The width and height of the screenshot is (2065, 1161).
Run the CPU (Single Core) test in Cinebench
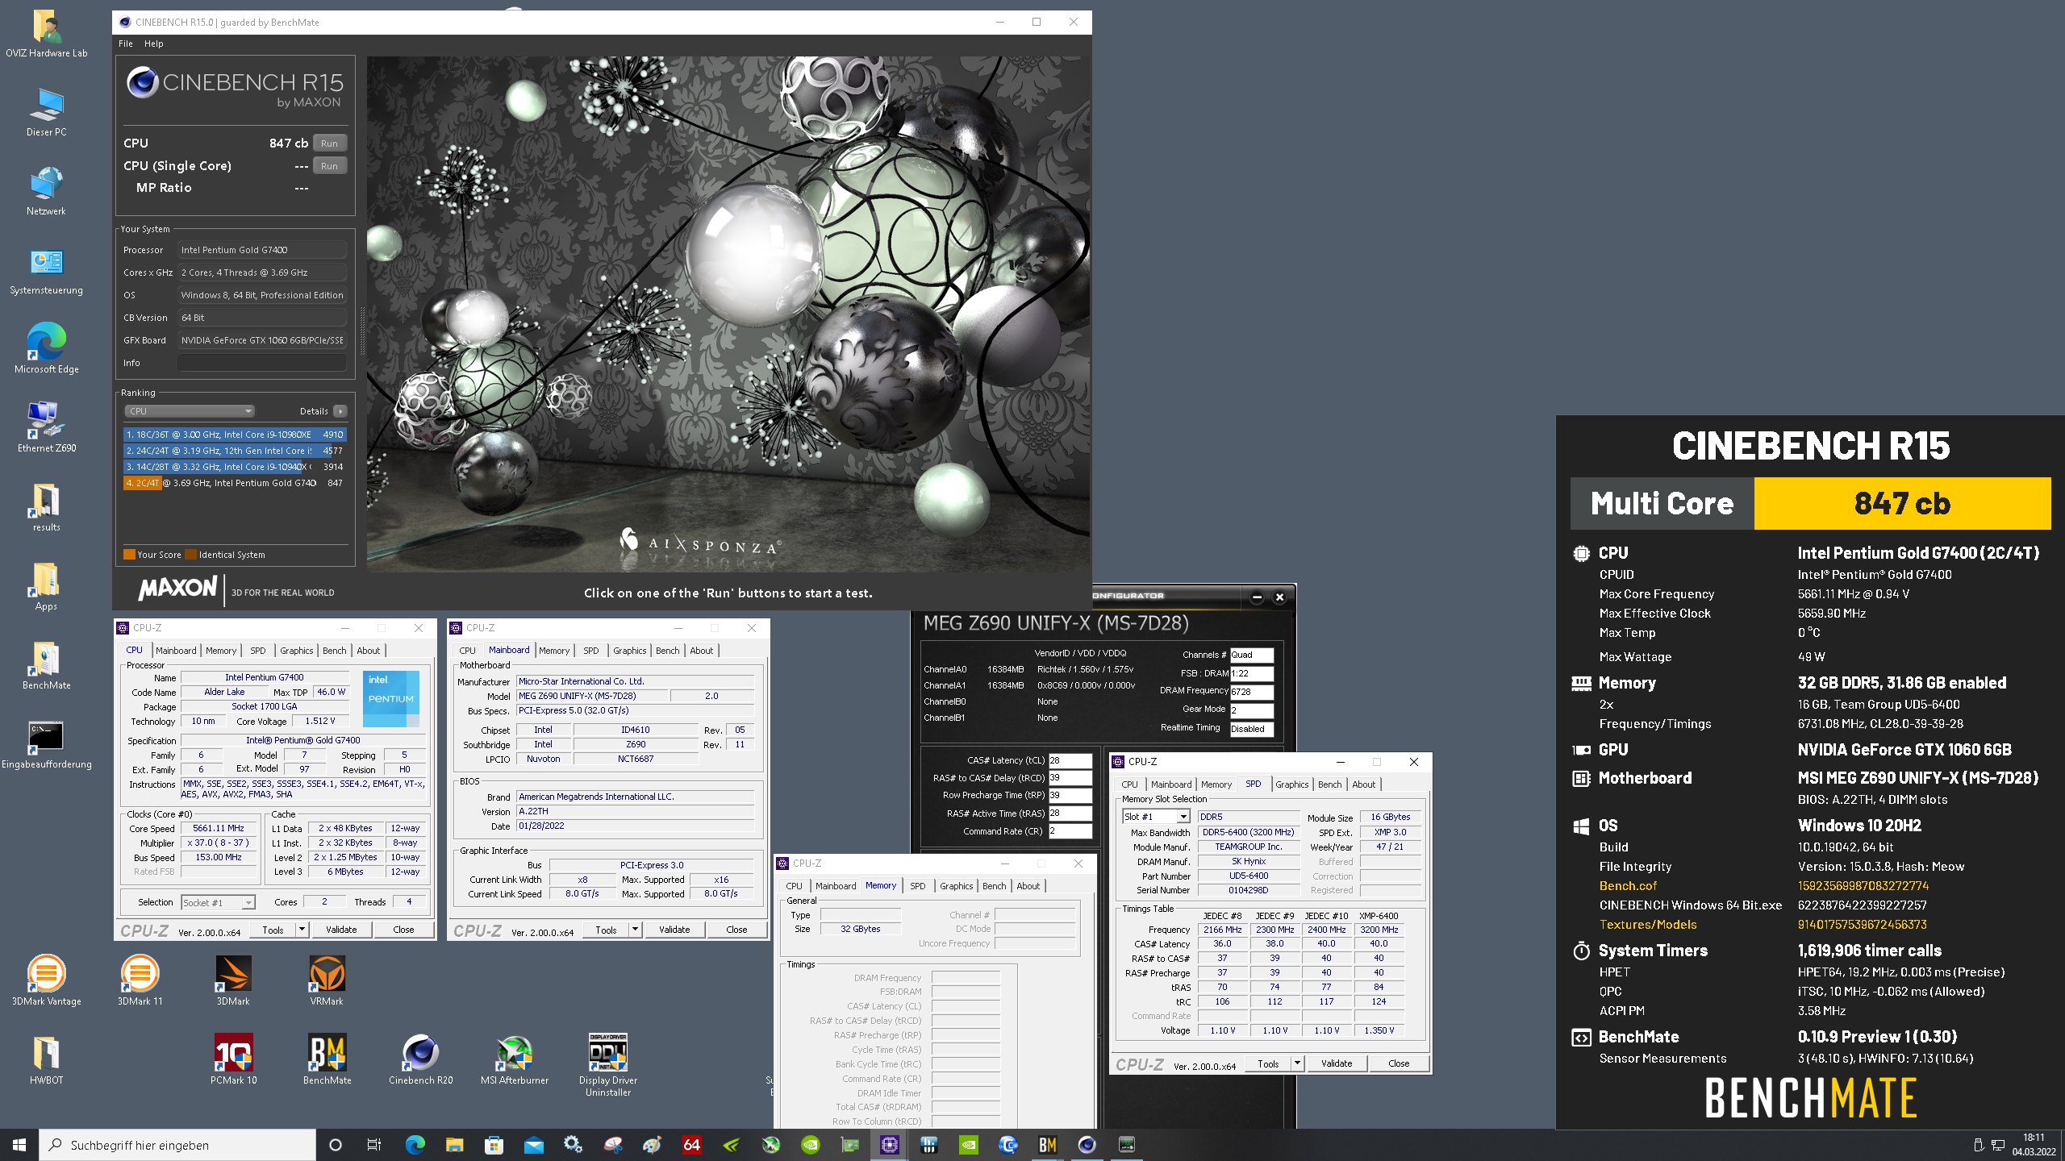click(x=329, y=165)
